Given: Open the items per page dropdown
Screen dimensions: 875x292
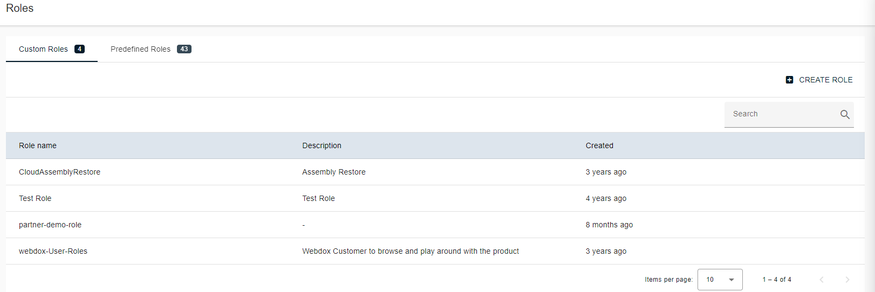Looking at the screenshot, I should click(720, 280).
